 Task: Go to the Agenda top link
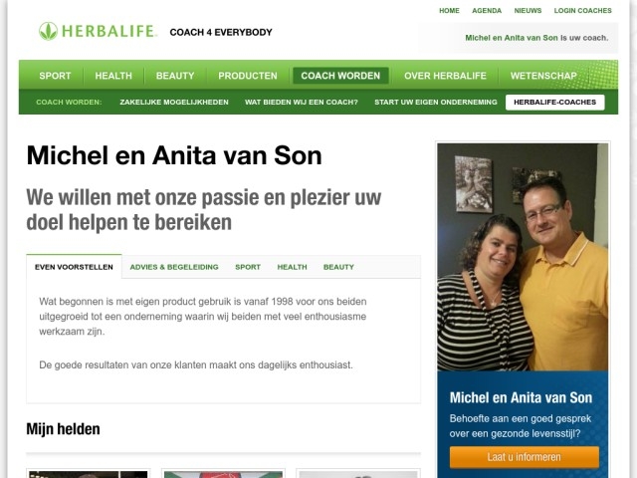487,11
